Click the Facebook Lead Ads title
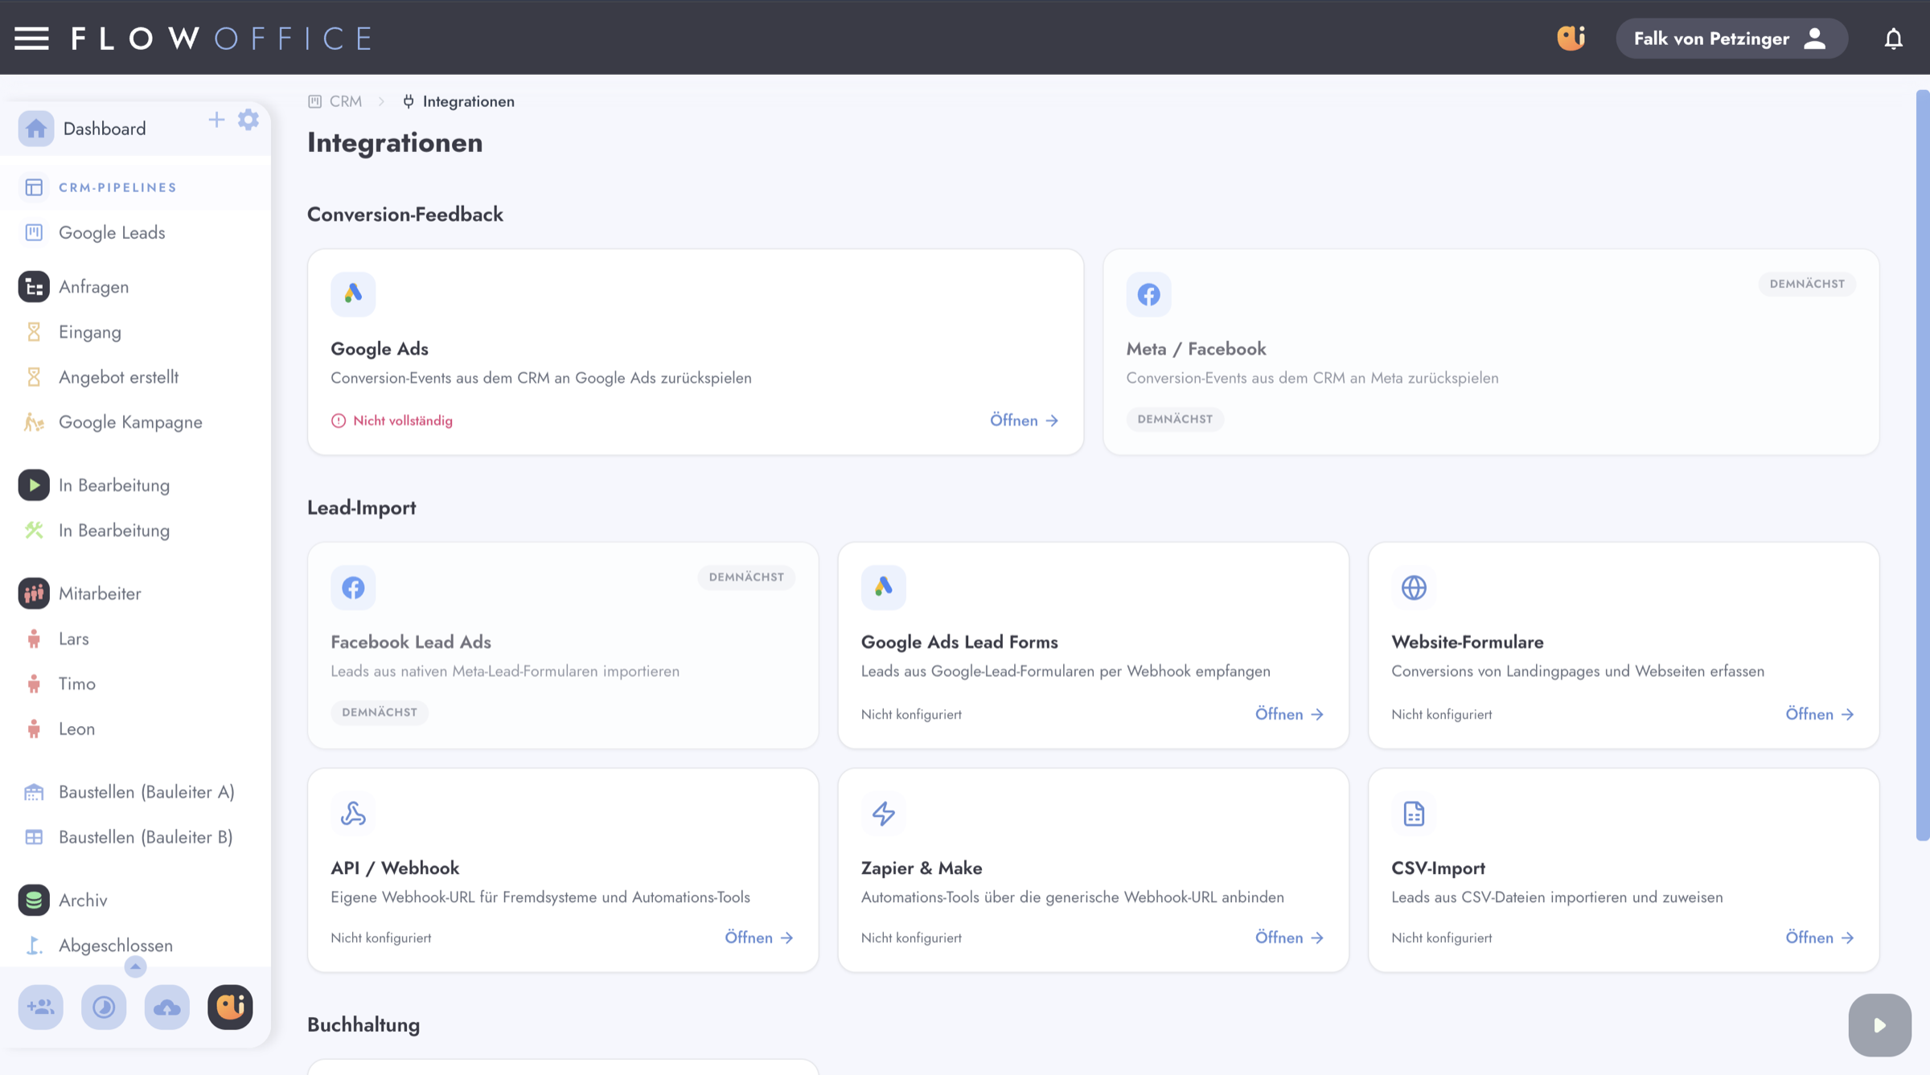The height and width of the screenshot is (1075, 1930). (x=411, y=642)
